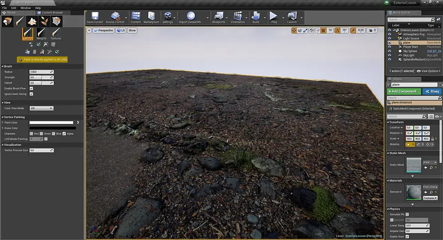
Task: Open the Marketplace from the toolbar
Action: click(x=151, y=17)
